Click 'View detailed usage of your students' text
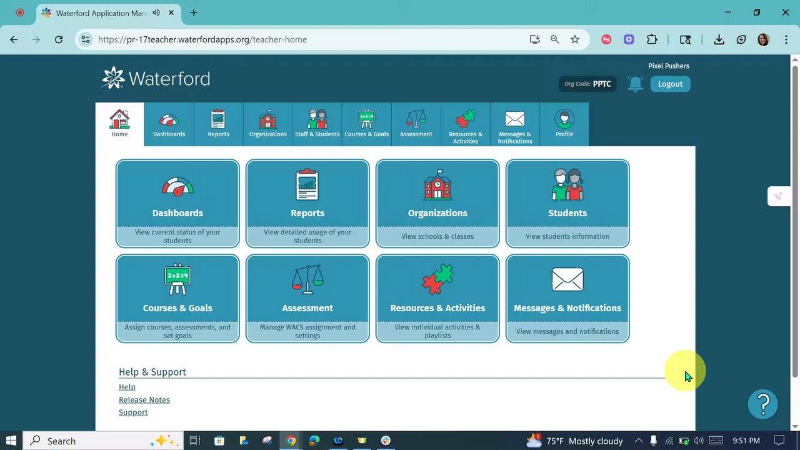Screen dimensions: 800x450 pos(307,236)
